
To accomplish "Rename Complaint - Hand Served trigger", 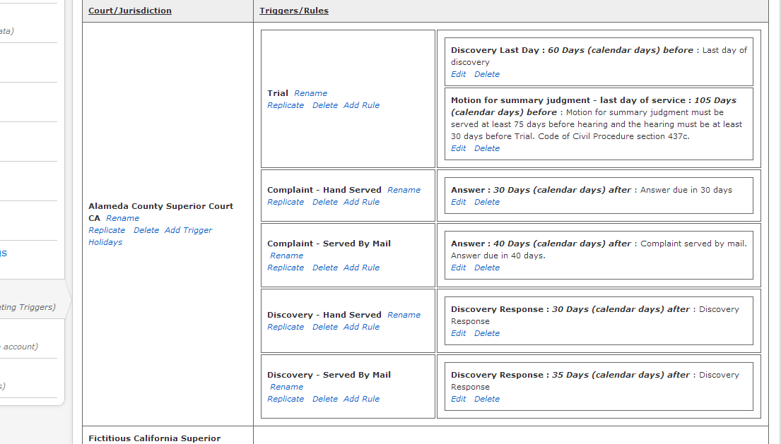I will (x=404, y=190).
